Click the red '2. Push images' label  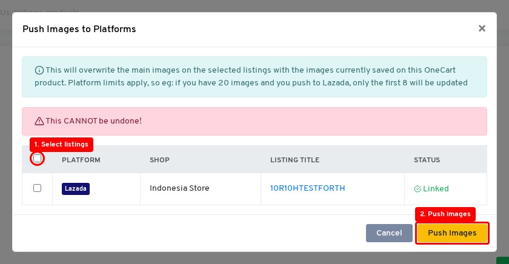tap(445, 214)
